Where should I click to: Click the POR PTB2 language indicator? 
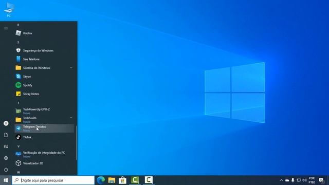(x=312, y=180)
